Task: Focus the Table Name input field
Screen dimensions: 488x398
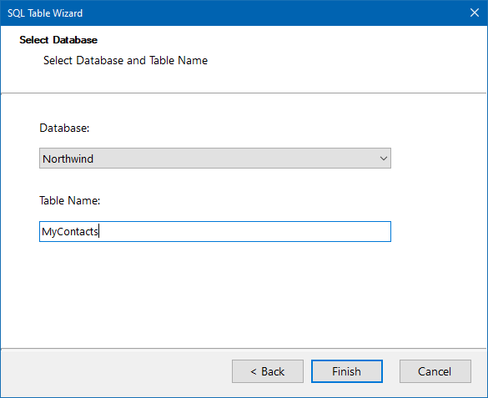Action: (215, 231)
